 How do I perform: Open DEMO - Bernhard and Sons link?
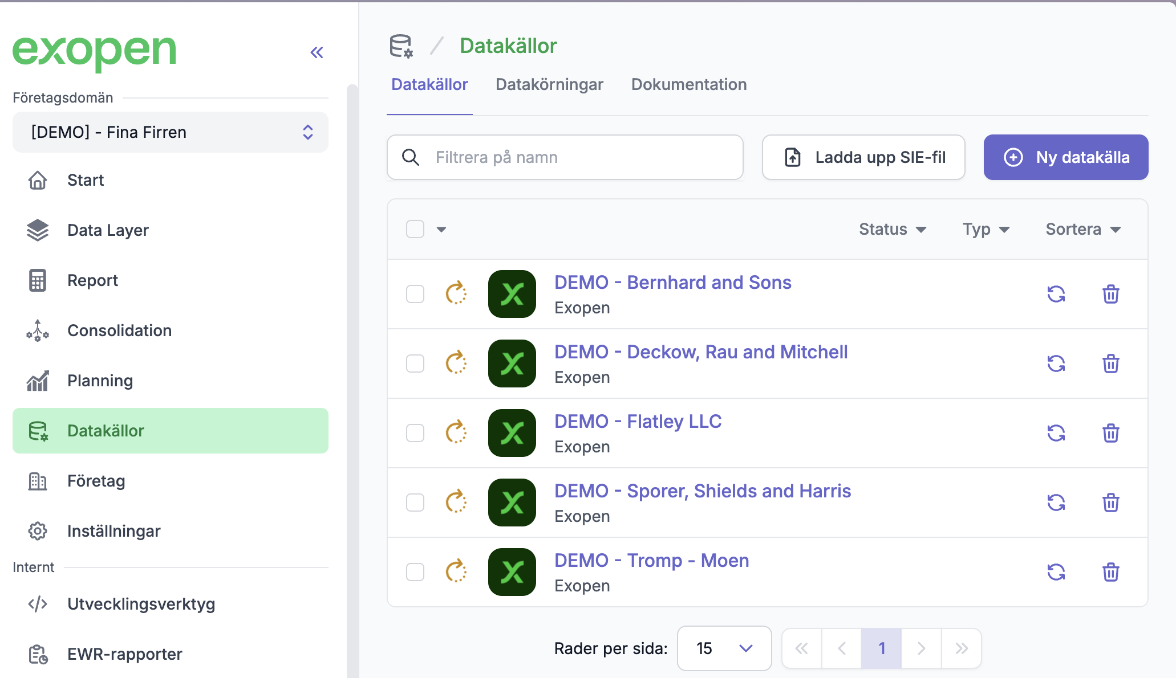[x=673, y=283]
